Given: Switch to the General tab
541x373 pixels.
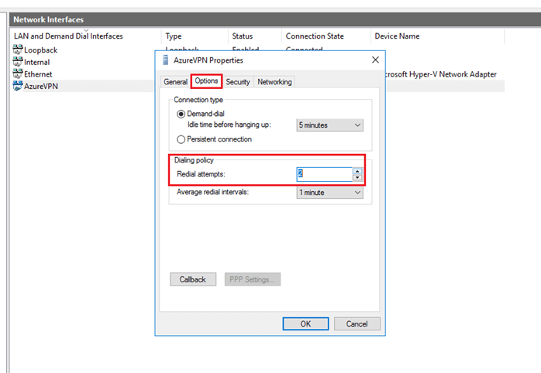Looking at the screenshot, I should [175, 82].
